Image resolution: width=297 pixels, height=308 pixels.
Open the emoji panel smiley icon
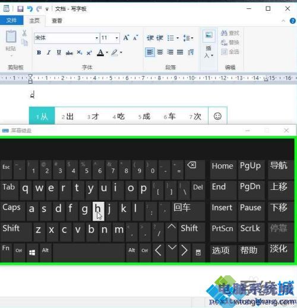(217, 116)
